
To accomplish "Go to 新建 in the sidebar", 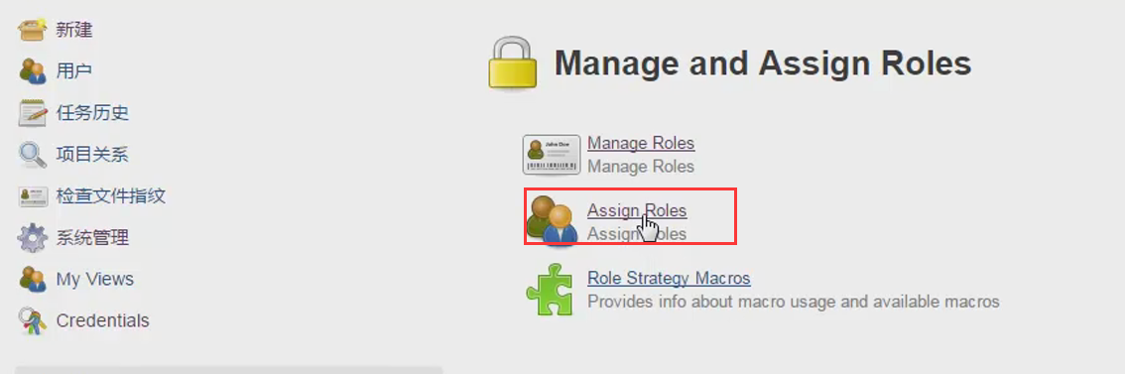I will tap(74, 30).
